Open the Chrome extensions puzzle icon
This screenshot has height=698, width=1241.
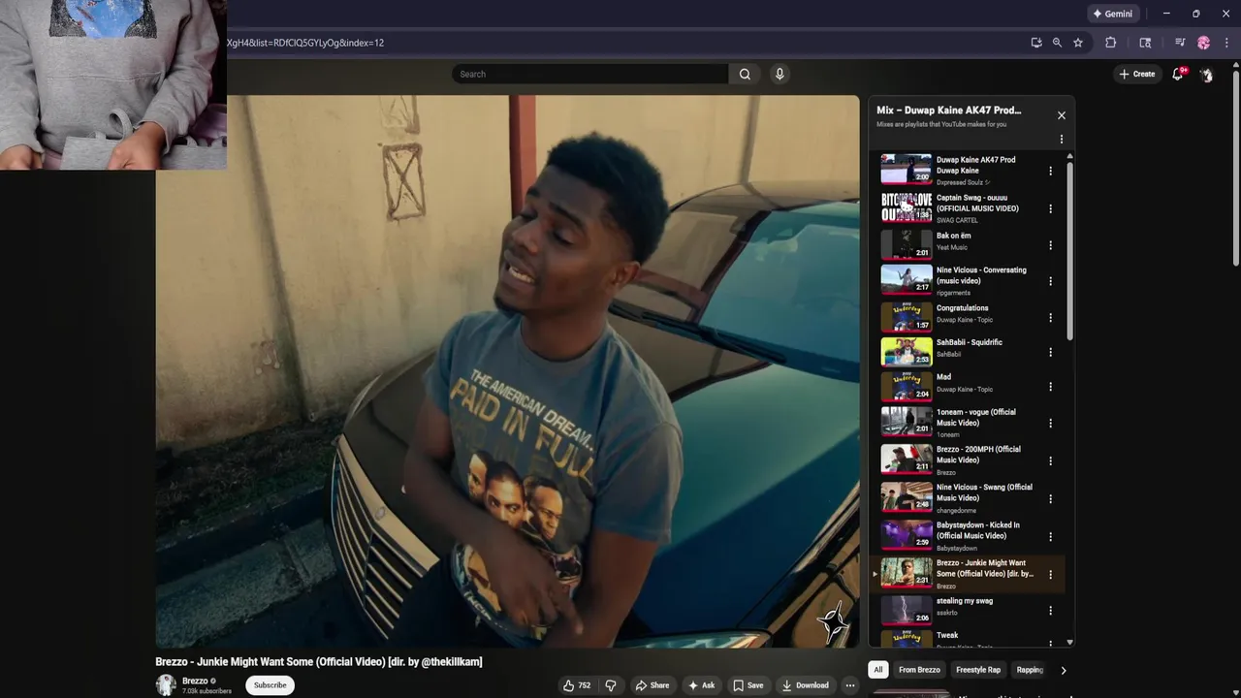1111,43
